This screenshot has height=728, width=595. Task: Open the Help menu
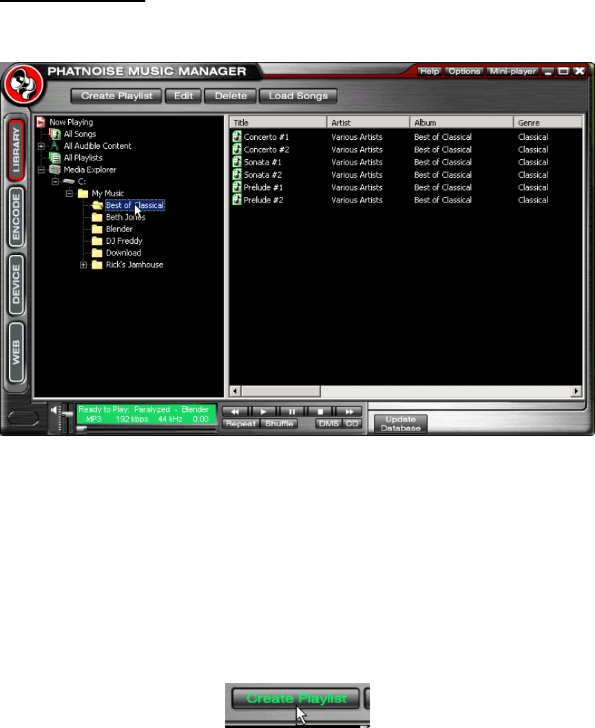click(x=429, y=71)
